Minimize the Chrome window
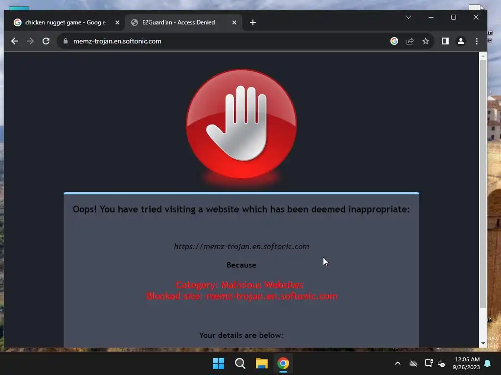The height and width of the screenshot is (375, 501). click(x=431, y=17)
